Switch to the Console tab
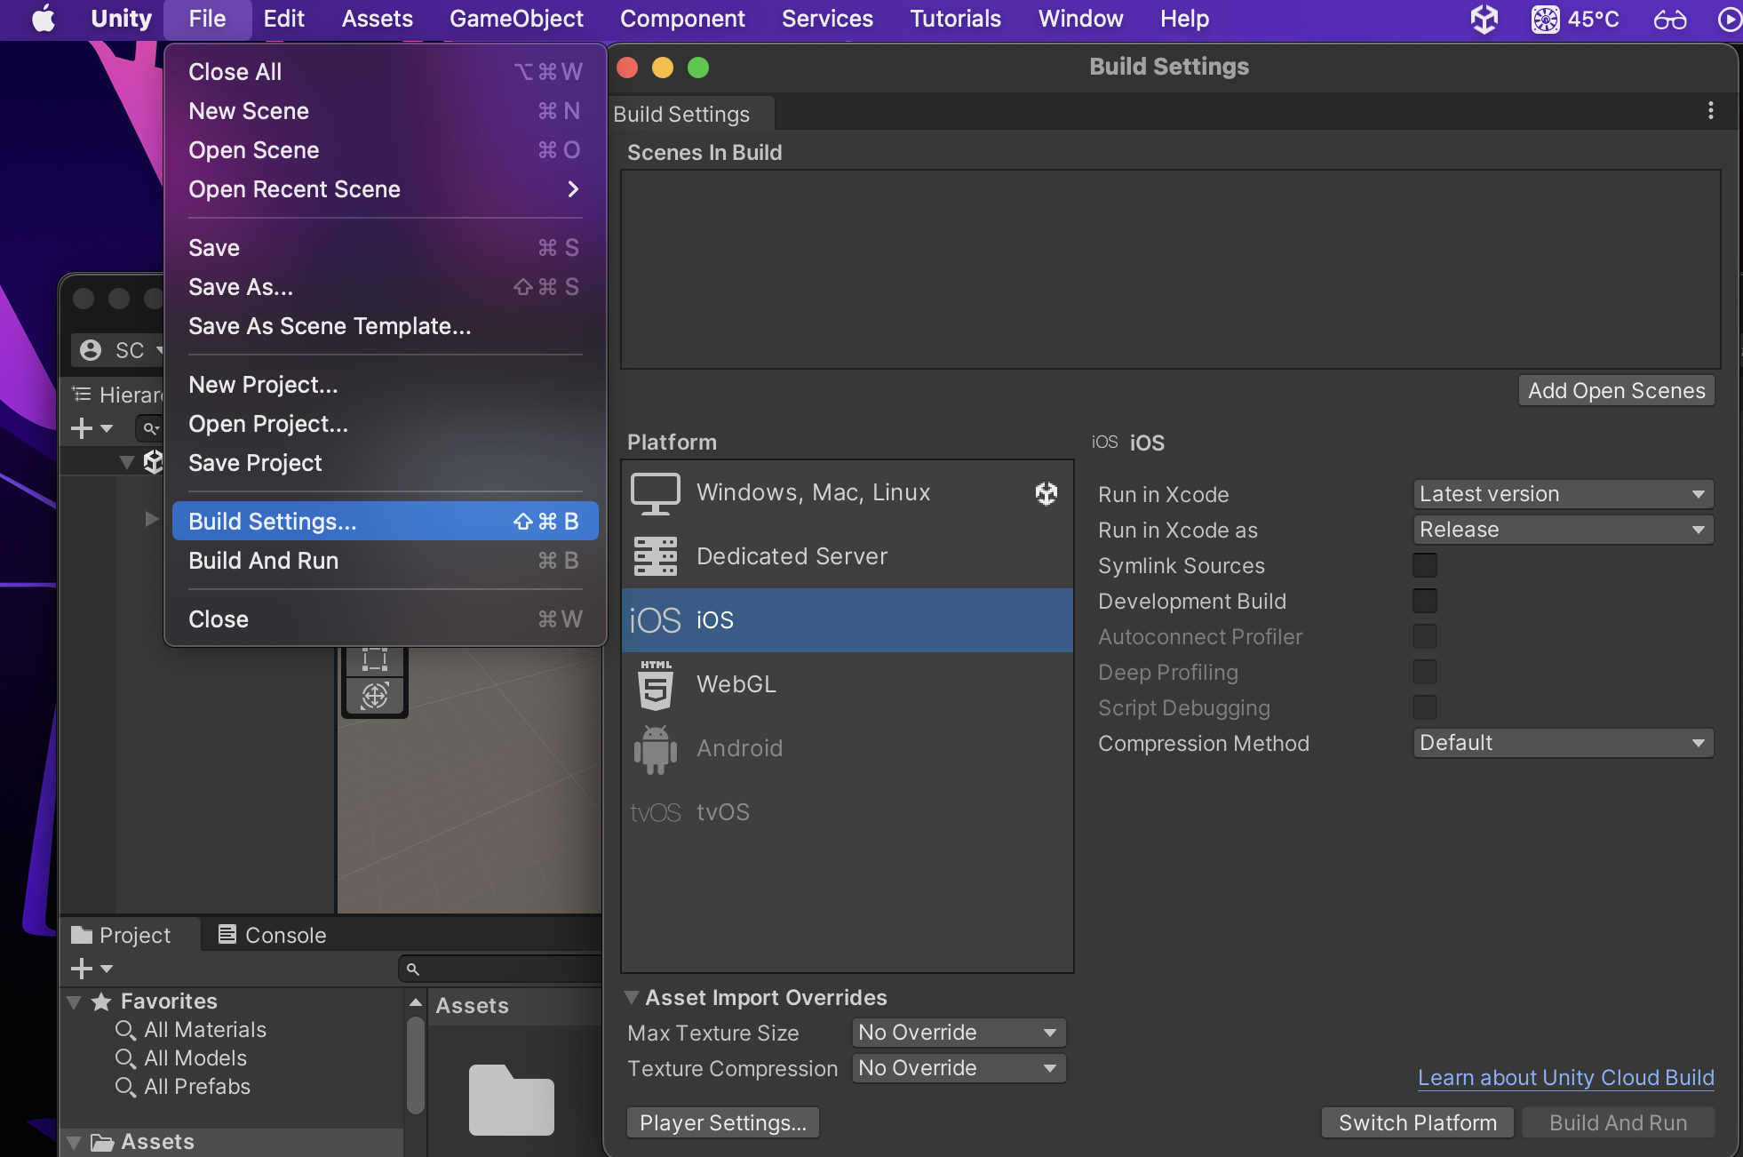Screen dimensions: 1743x1157 pos(272,935)
